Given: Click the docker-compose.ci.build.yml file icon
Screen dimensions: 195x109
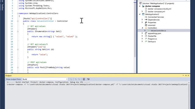Looking at the screenshot, I should (146, 9).
